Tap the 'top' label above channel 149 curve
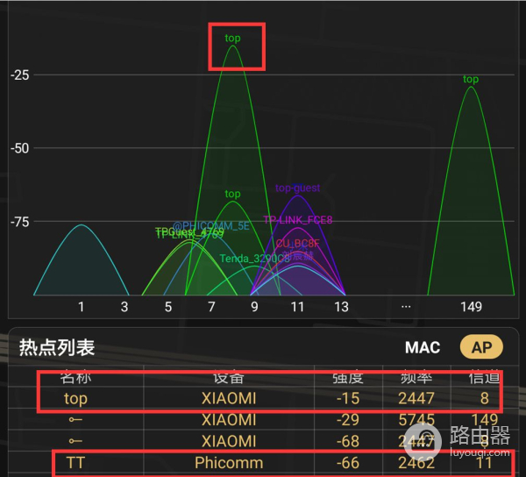Image resolution: width=526 pixels, height=477 pixels. coord(471,80)
